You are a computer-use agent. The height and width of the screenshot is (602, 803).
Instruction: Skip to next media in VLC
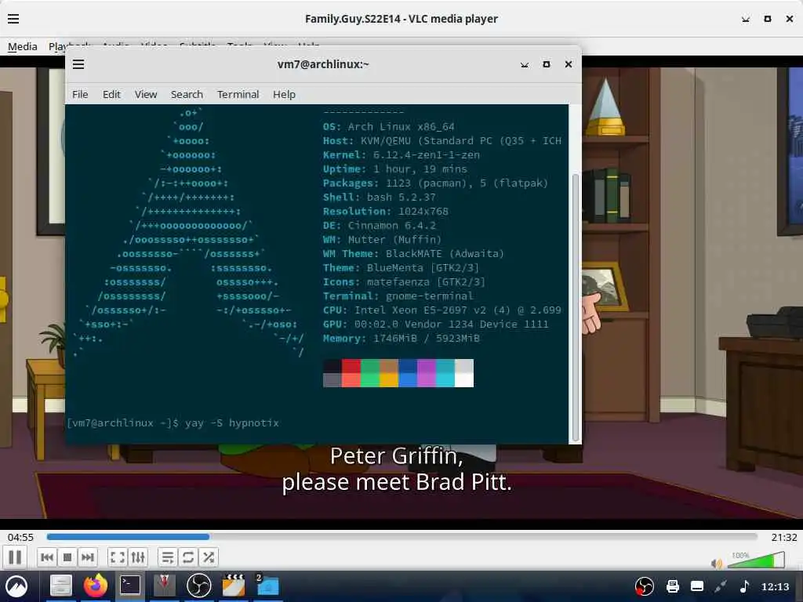click(x=88, y=557)
